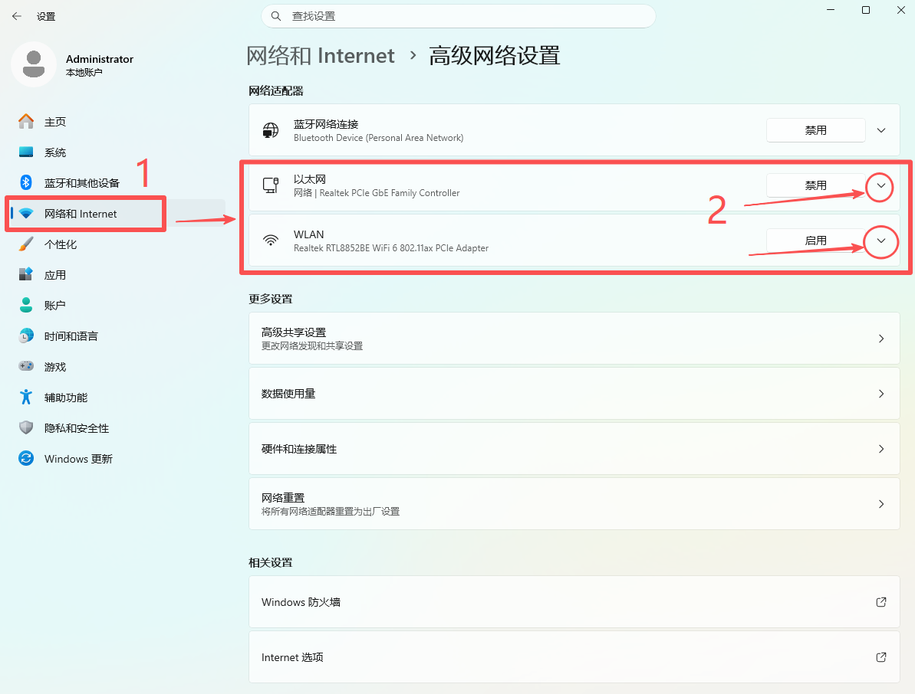This screenshot has height=694, width=915.
Task: Go to 网络和 Internet breadcrumb
Action: 321,56
